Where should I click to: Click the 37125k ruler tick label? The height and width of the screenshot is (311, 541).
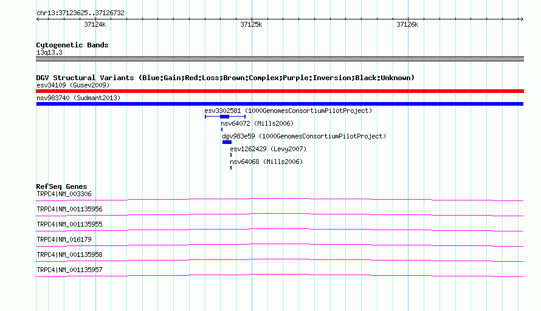[251, 24]
